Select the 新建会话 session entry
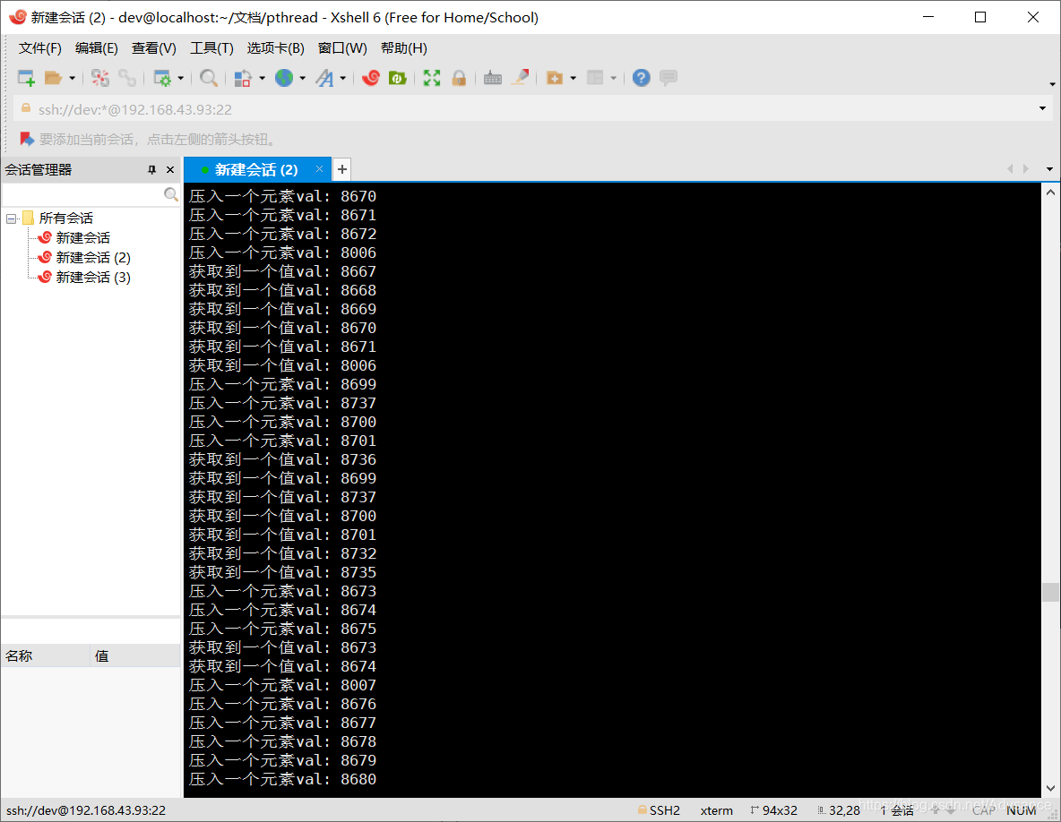The height and width of the screenshot is (822, 1061). (82, 238)
